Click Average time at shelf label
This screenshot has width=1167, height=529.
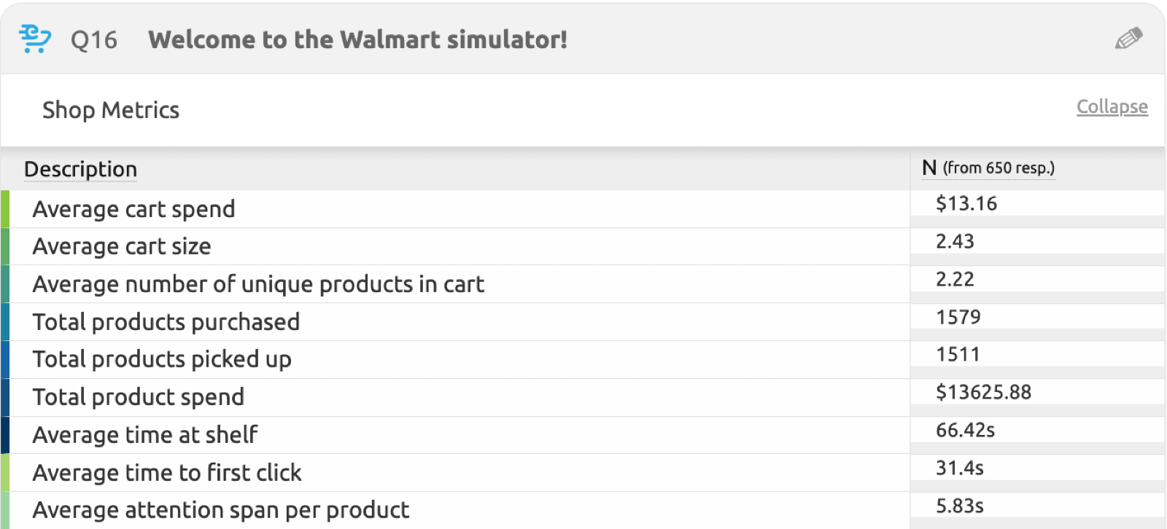pyautogui.click(x=144, y=435)
